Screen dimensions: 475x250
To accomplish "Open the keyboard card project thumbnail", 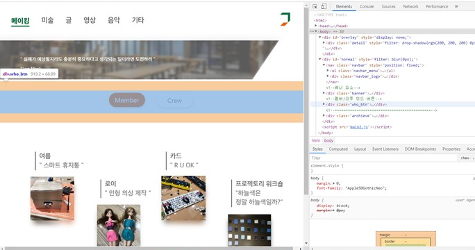I will [183, 198].
